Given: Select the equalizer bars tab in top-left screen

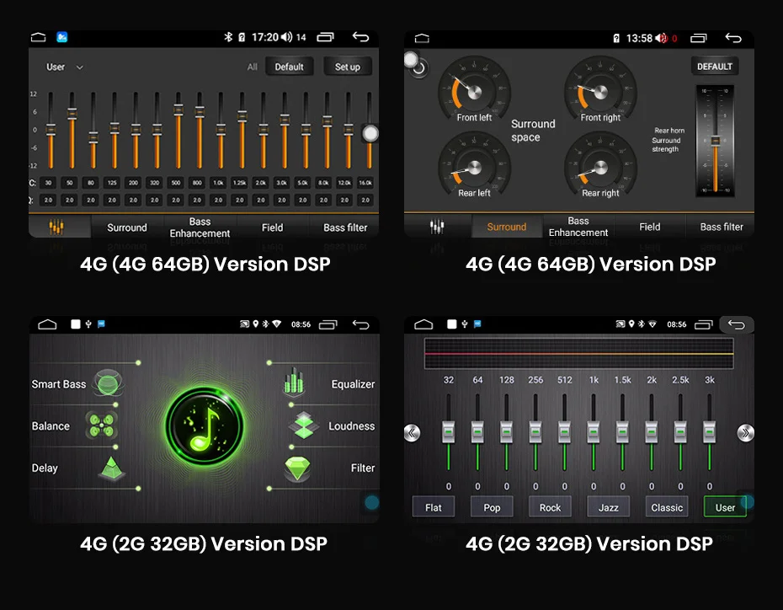Looking at the screenshot, I should click(x=56, y=227).
